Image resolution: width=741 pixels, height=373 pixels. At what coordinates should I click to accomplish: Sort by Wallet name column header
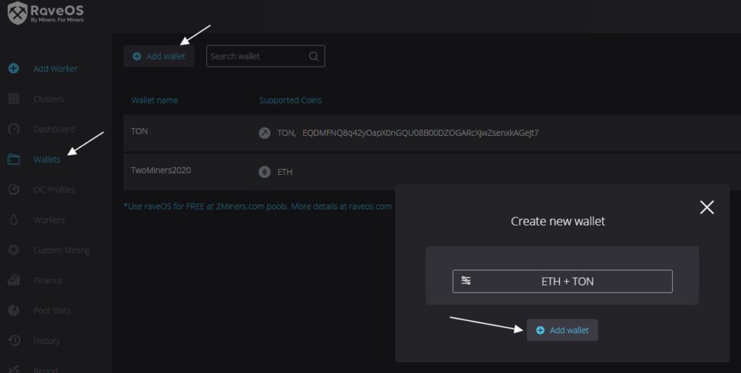pos(154,100)
